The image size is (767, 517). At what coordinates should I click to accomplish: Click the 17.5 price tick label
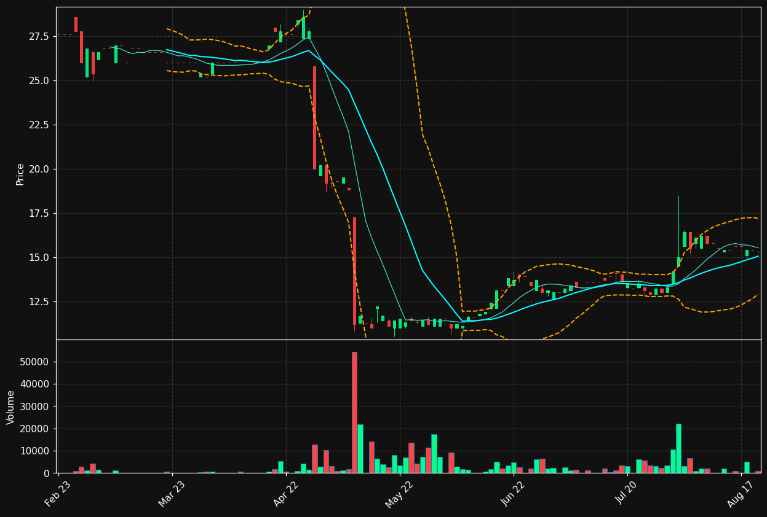(x=38, y=214)
